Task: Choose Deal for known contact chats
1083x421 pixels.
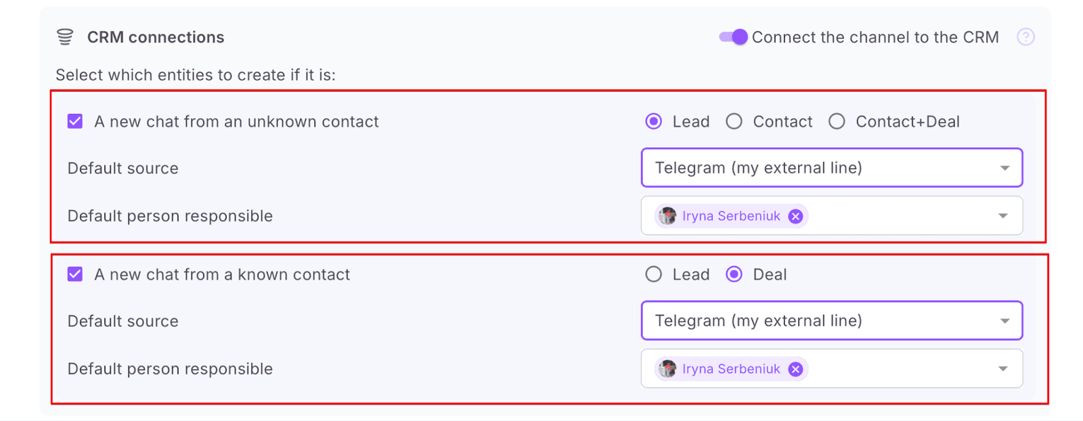Action: pos(734,275)
